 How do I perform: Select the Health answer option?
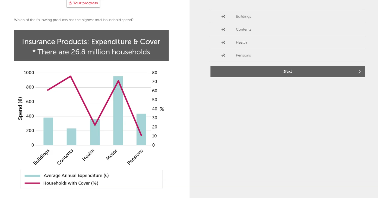(288, 42)
